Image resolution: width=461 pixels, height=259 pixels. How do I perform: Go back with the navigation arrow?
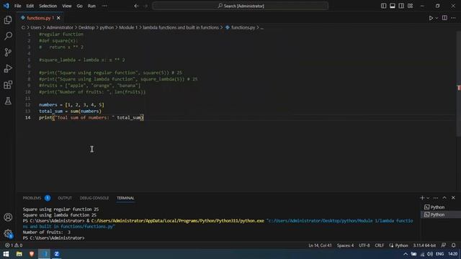click(136, 6)
